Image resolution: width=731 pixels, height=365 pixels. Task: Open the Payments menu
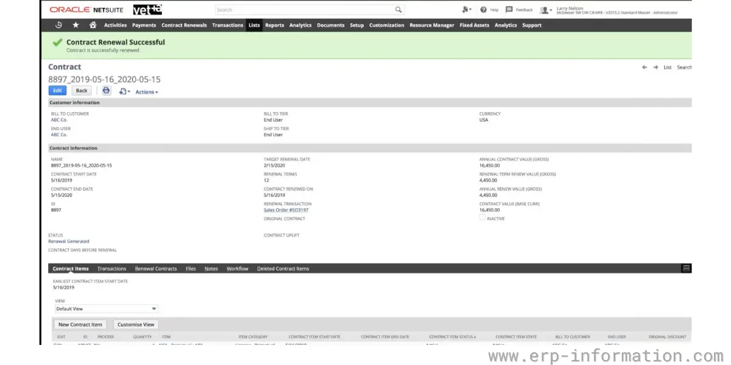click(144, 25)
